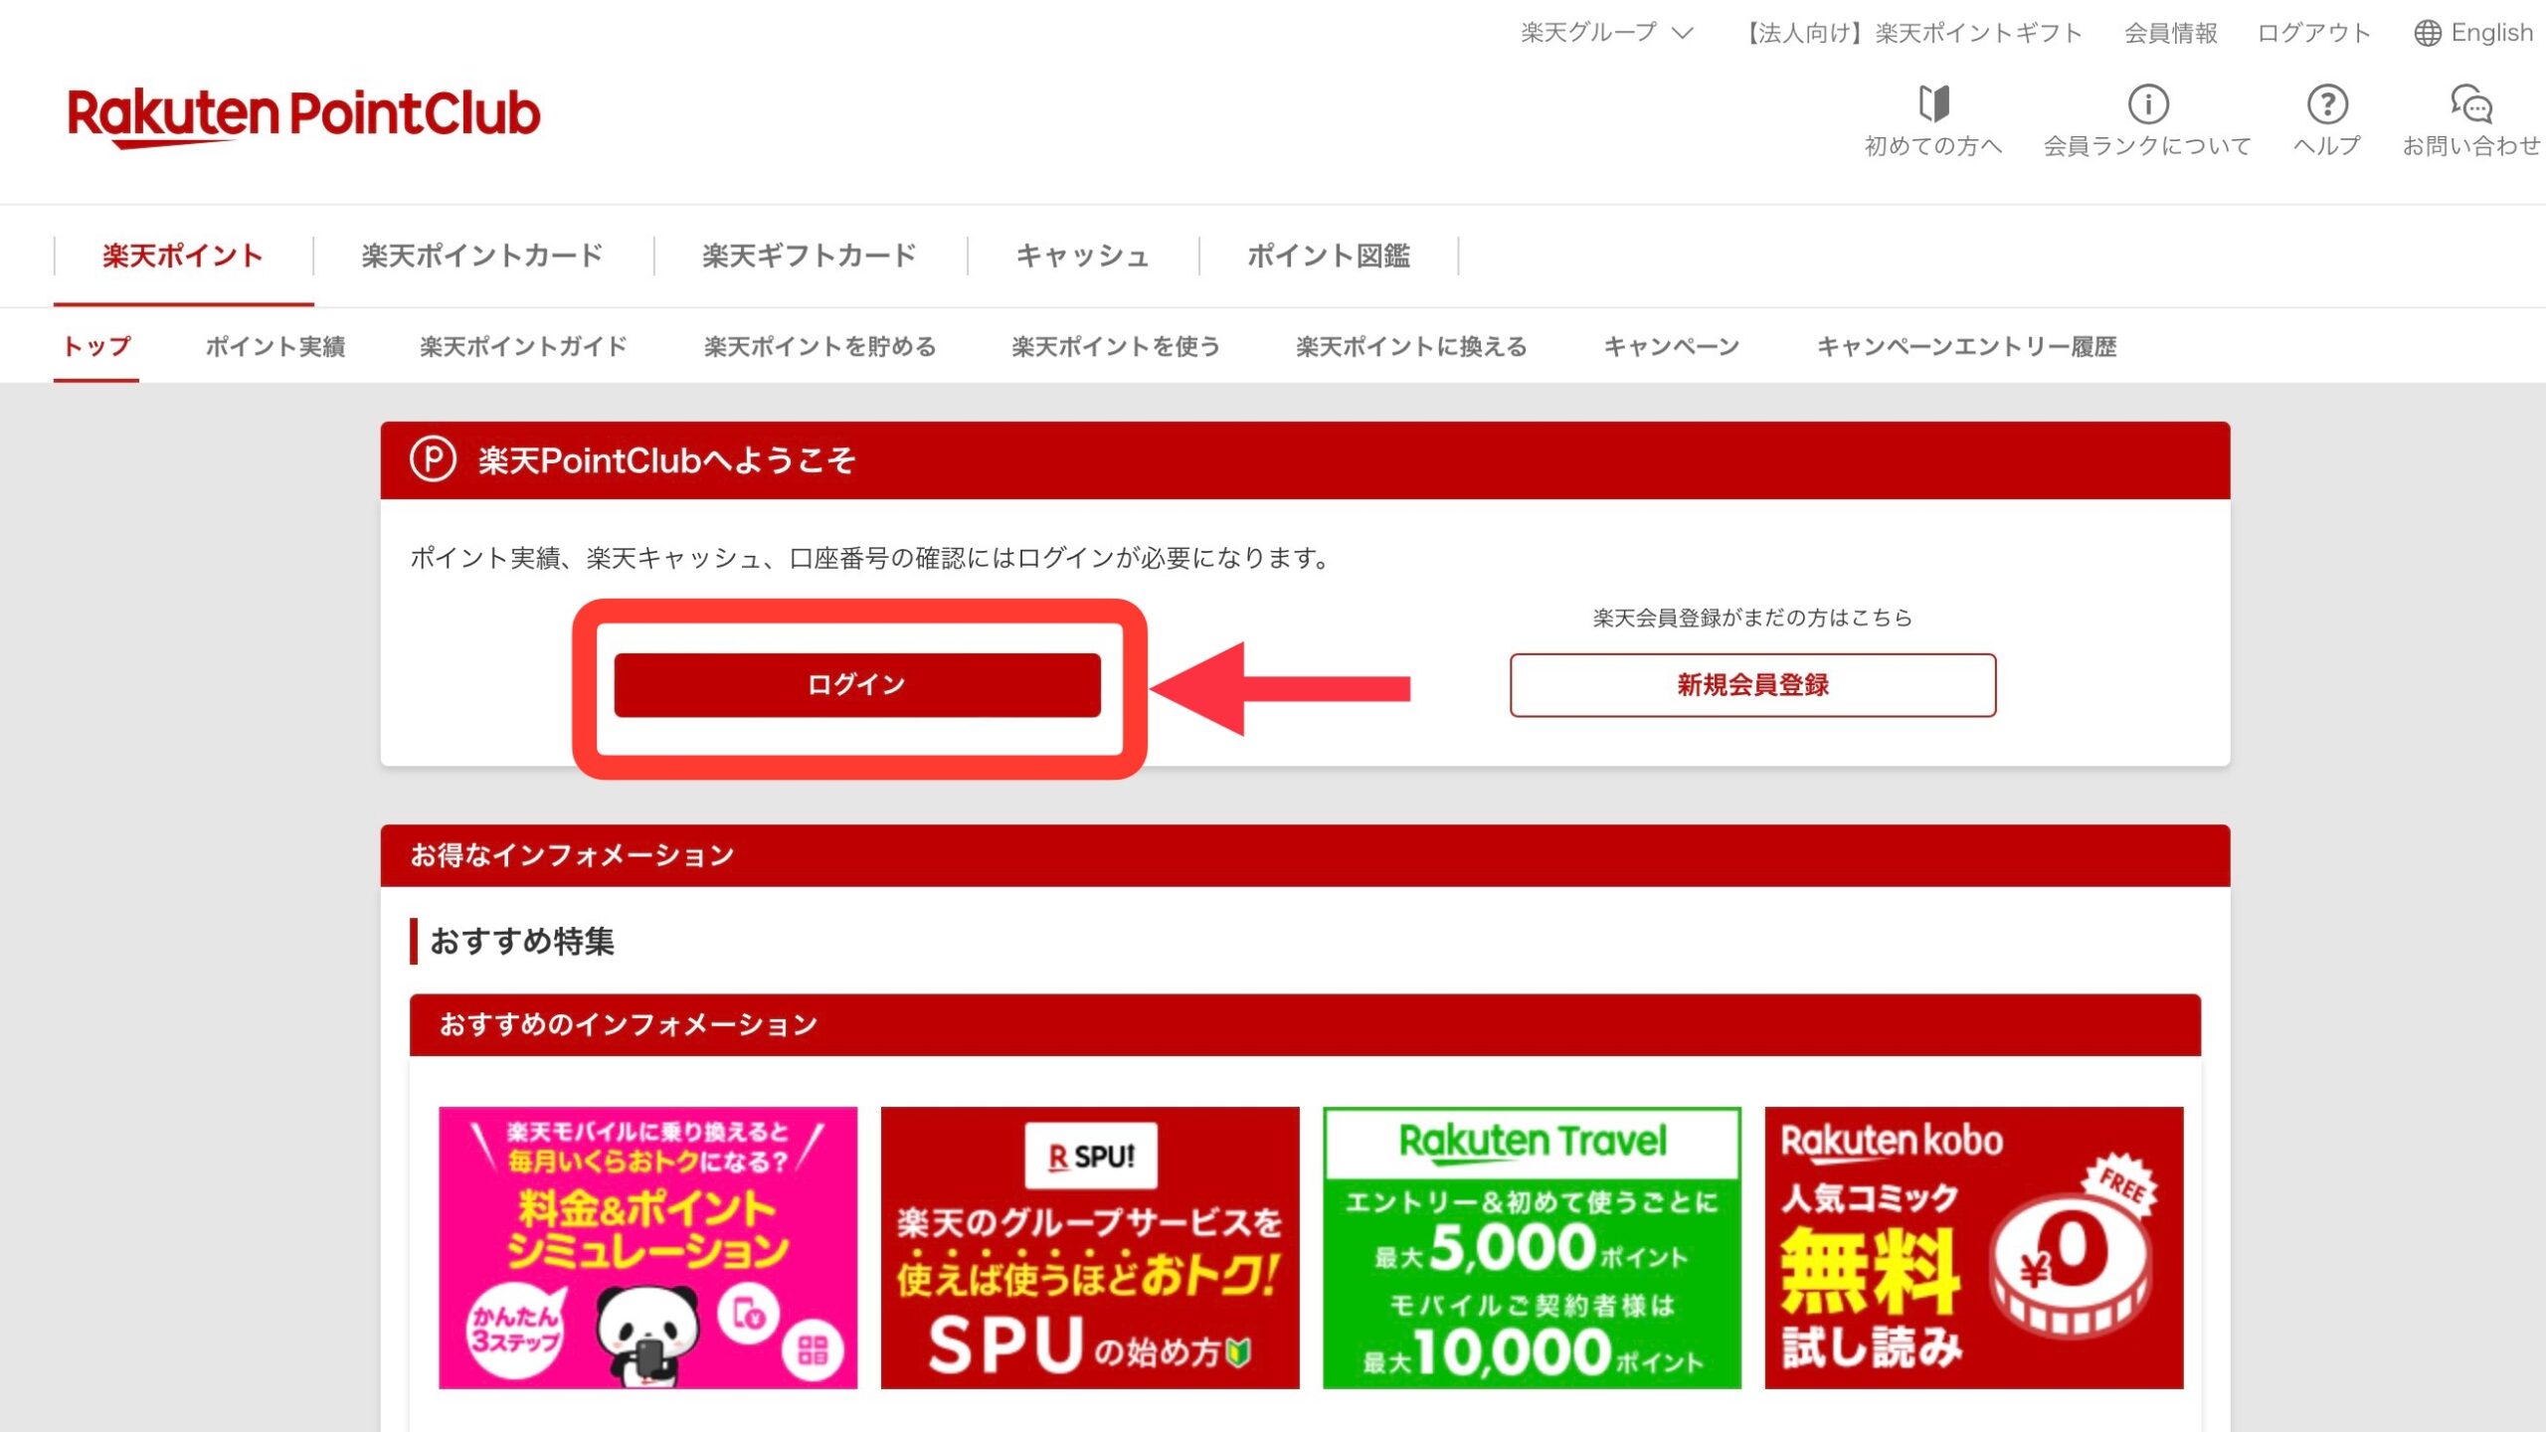Navigate to ポイント実績
This screenshot has width=2546, height=1432.
(x=275, y=346)
